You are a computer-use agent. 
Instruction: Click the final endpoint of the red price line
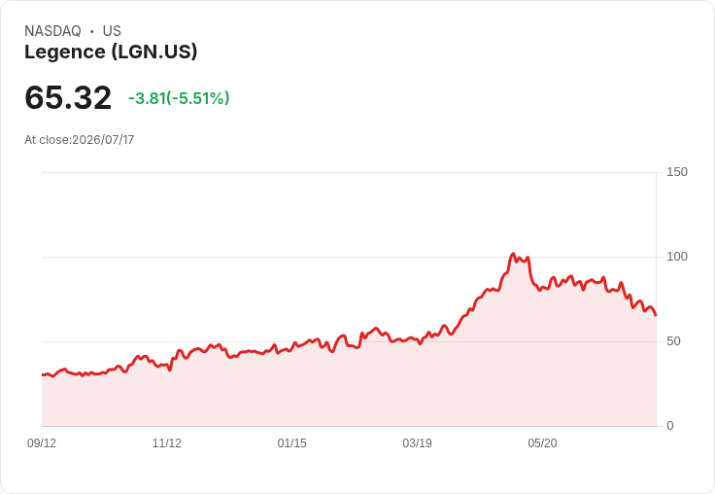(x=656, y=315)
